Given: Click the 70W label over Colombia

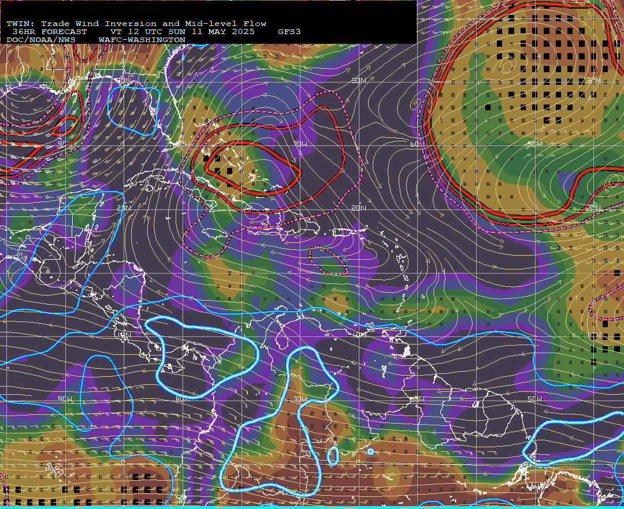Looking at the screenshot, I should tap(300, 399).
